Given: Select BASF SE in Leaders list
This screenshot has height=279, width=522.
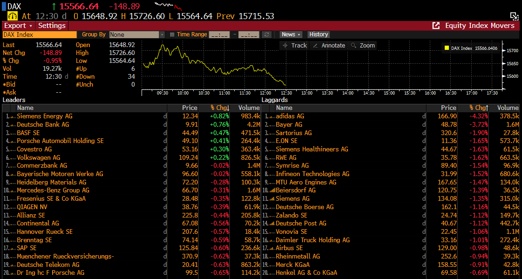Looking at the screenshot, I should [131, 133].
